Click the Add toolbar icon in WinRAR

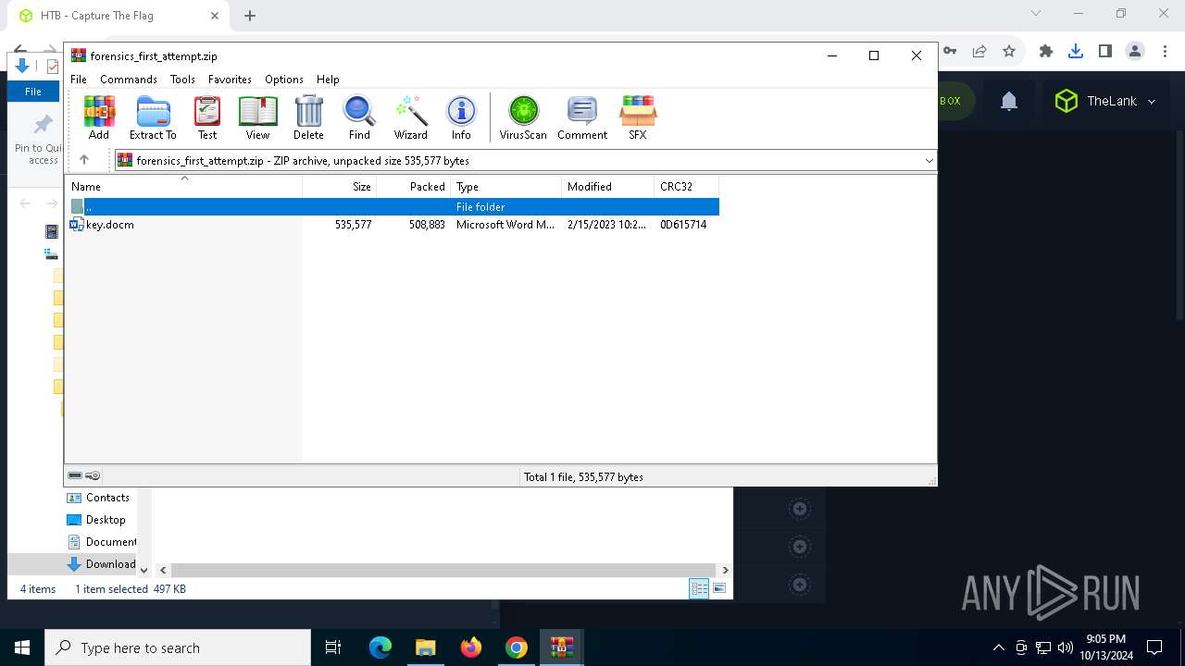pos(99,118)
